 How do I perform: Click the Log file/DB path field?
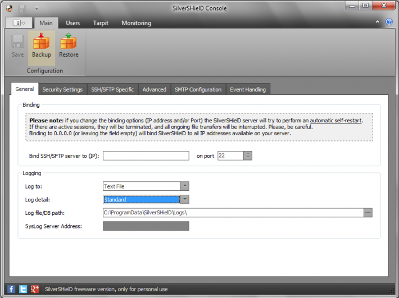click(x=233, y=213)
